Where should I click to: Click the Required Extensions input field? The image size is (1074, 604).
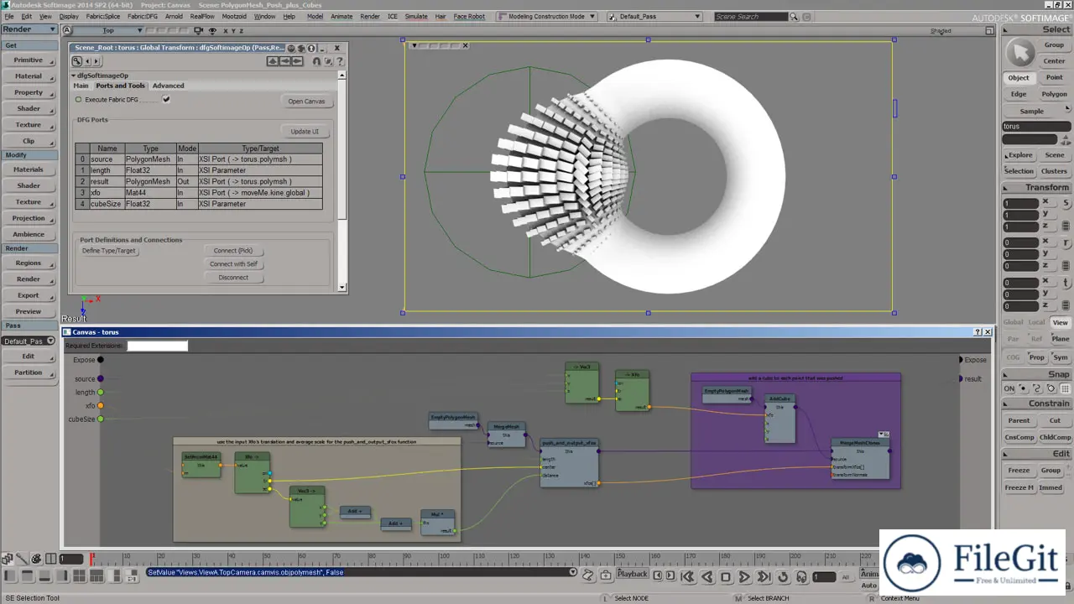tap(157, 346)
